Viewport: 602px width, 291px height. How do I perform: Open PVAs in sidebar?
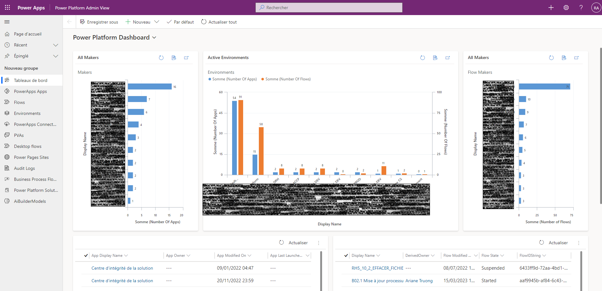coord(31,135)
